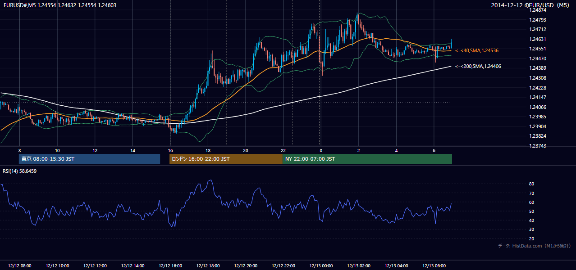Click RSI scale value 40
Image resolution: width=576 pixels, height=270 pixels.
click(x=531, y=220)
